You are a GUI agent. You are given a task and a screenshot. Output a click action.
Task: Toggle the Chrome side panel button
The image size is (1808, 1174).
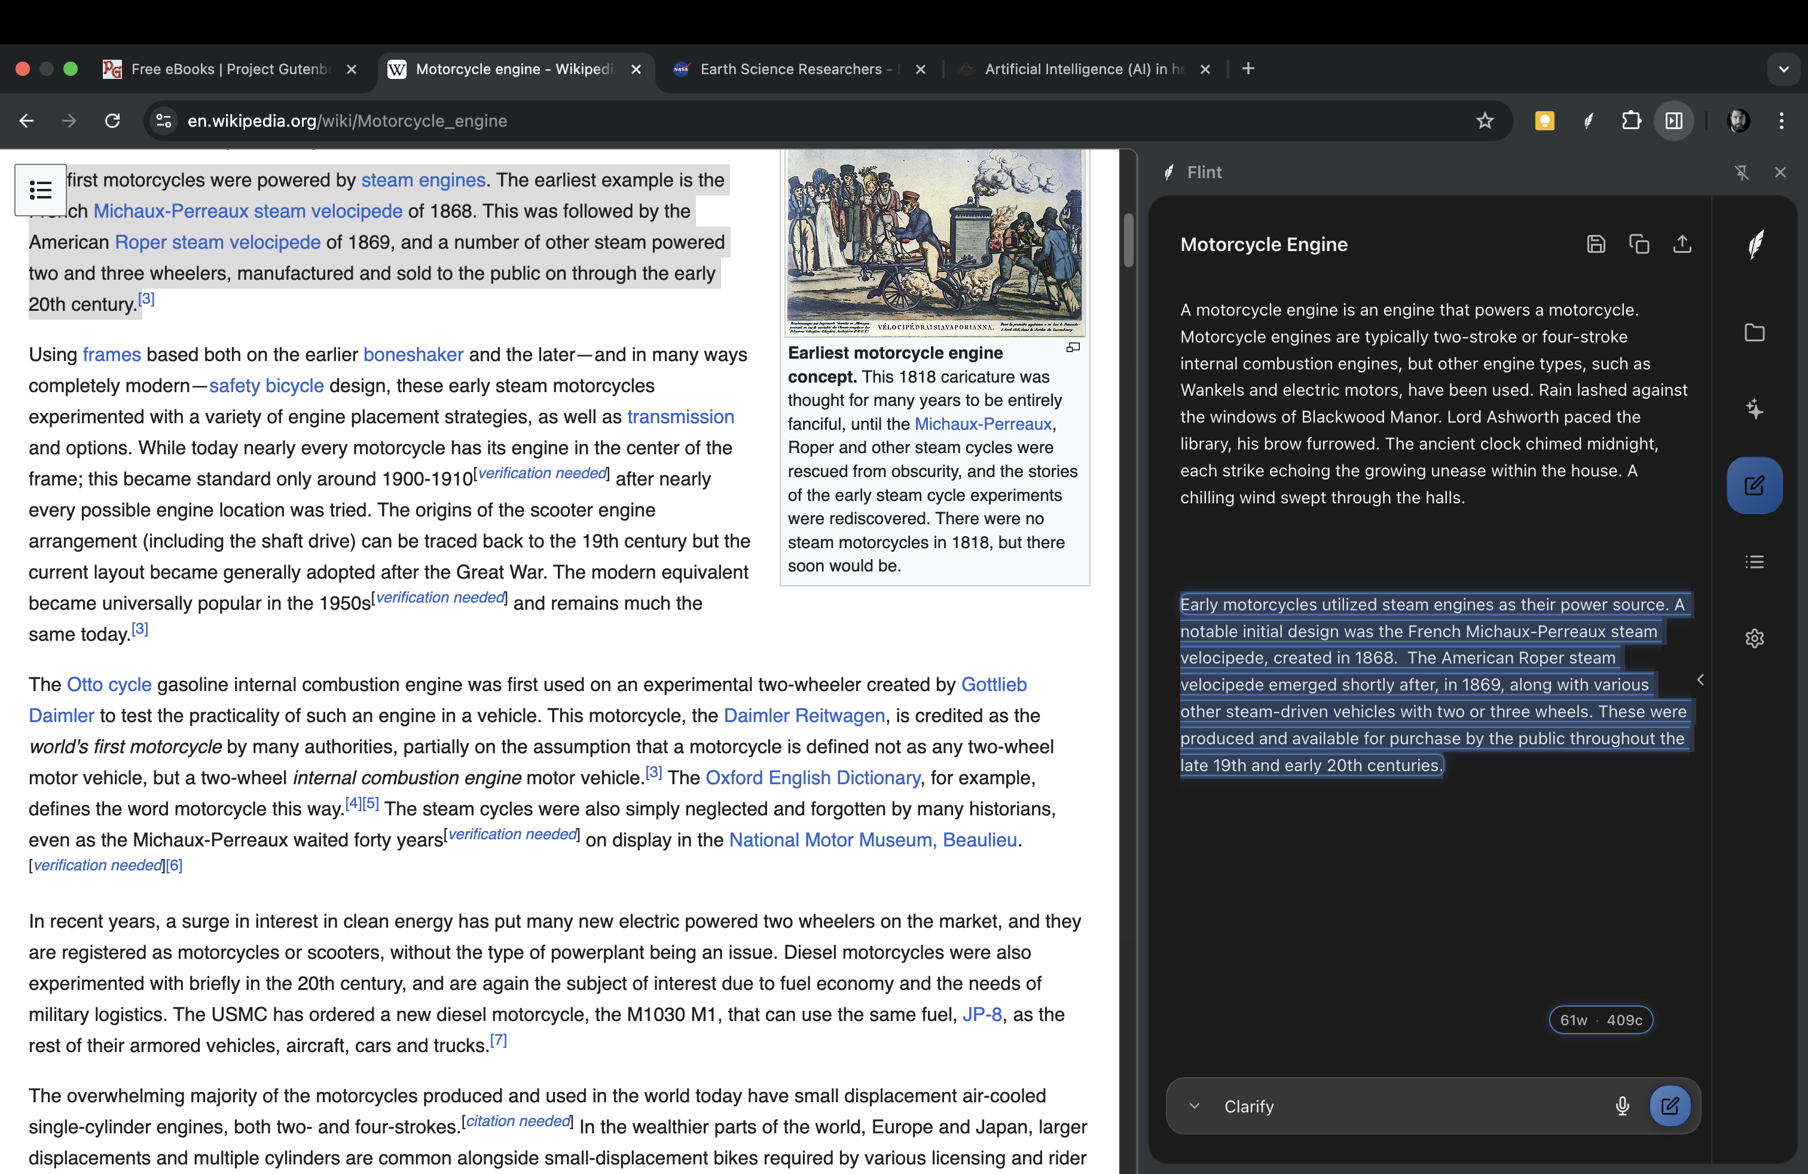[x=1673, y=121]
